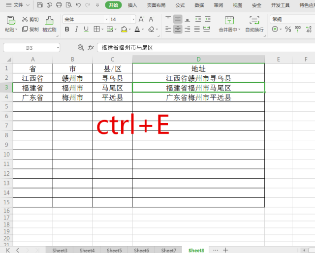Viewport: 315px width, 253px height.
Task: Click the Merge and Center icon
Action: tap(229, 21)
